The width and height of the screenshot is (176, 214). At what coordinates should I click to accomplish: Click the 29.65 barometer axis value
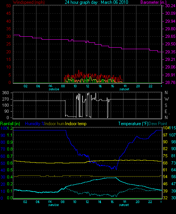[x=170, y=36]
